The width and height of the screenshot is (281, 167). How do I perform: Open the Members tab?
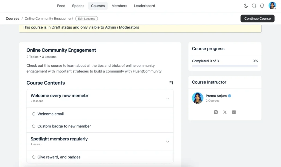119,6
